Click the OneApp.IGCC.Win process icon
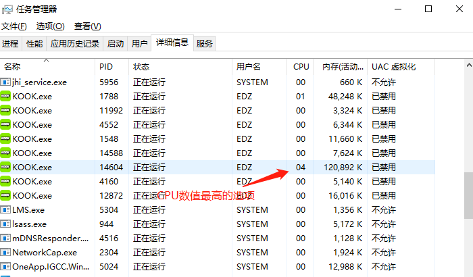 pos(5,266)
